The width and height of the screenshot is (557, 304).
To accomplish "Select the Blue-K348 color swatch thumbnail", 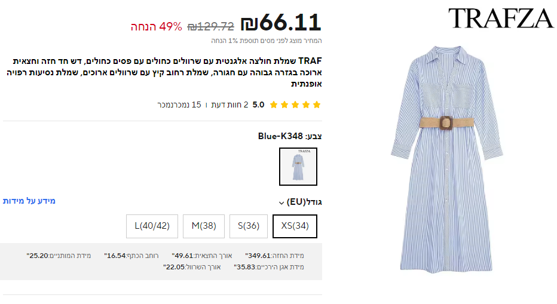I will pyautogui.click(x=298, y=167).
